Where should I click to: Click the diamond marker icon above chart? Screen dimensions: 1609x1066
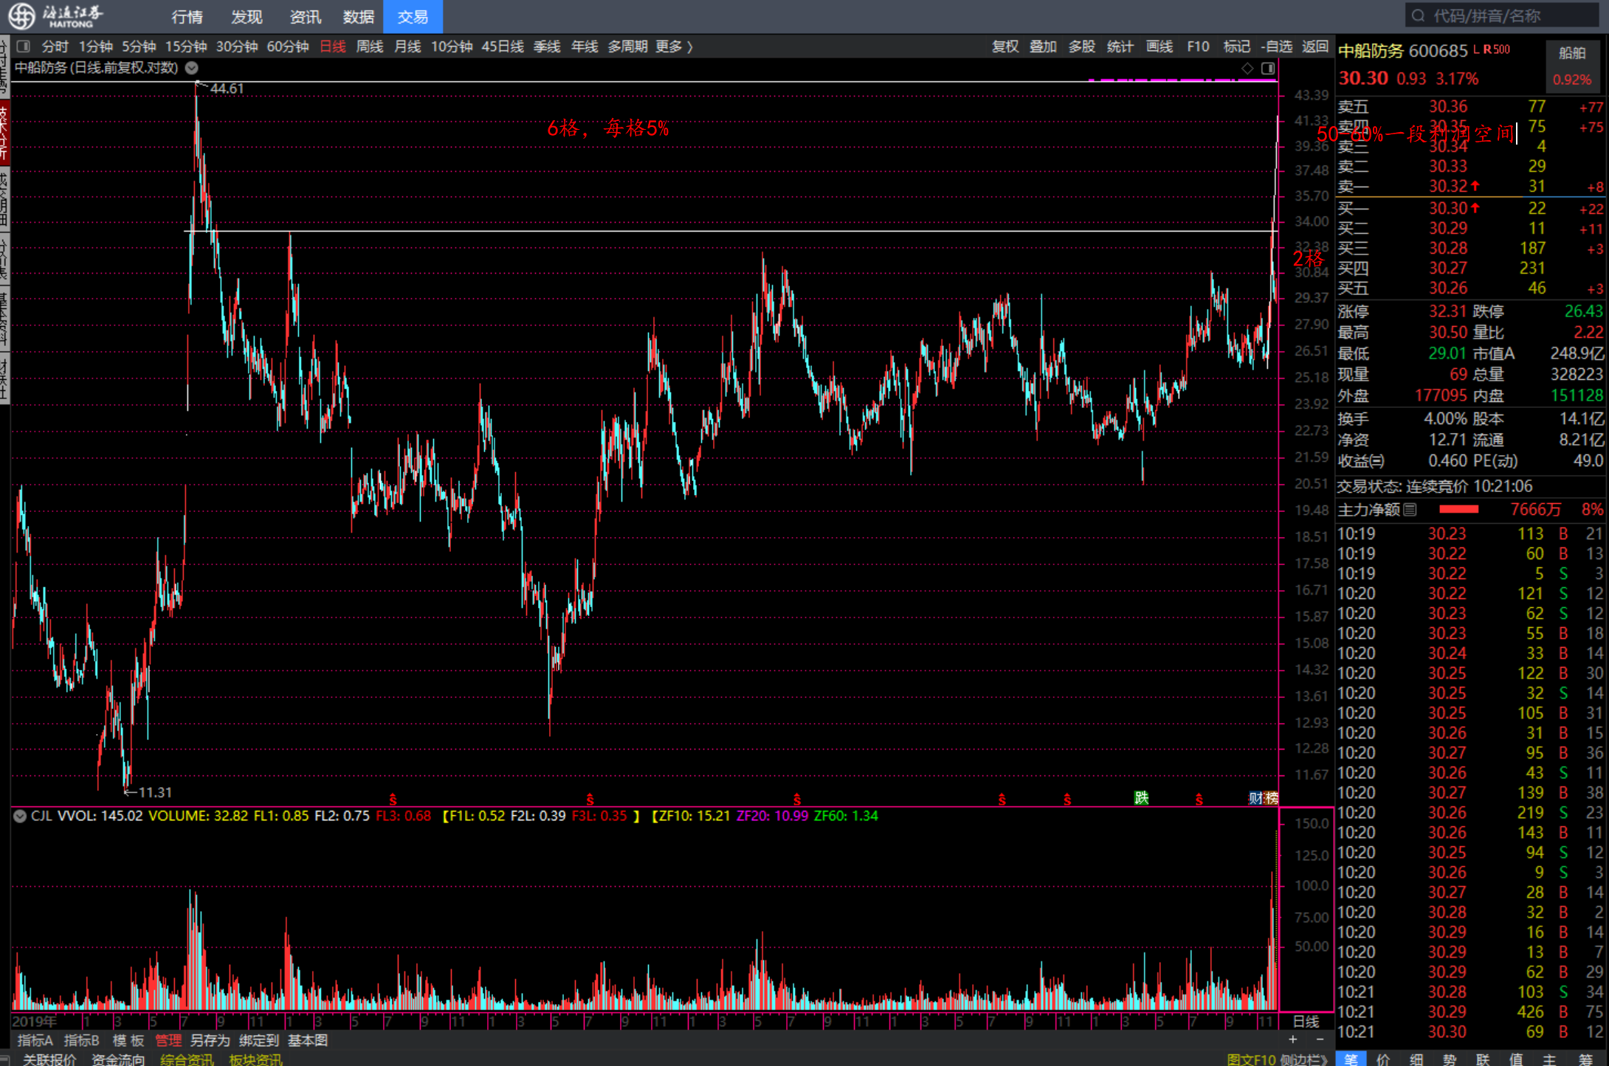point(1247,68)
